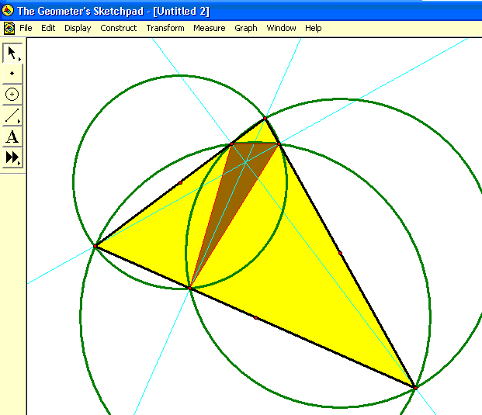Open the Construct menu

click(x=119, y=28)
